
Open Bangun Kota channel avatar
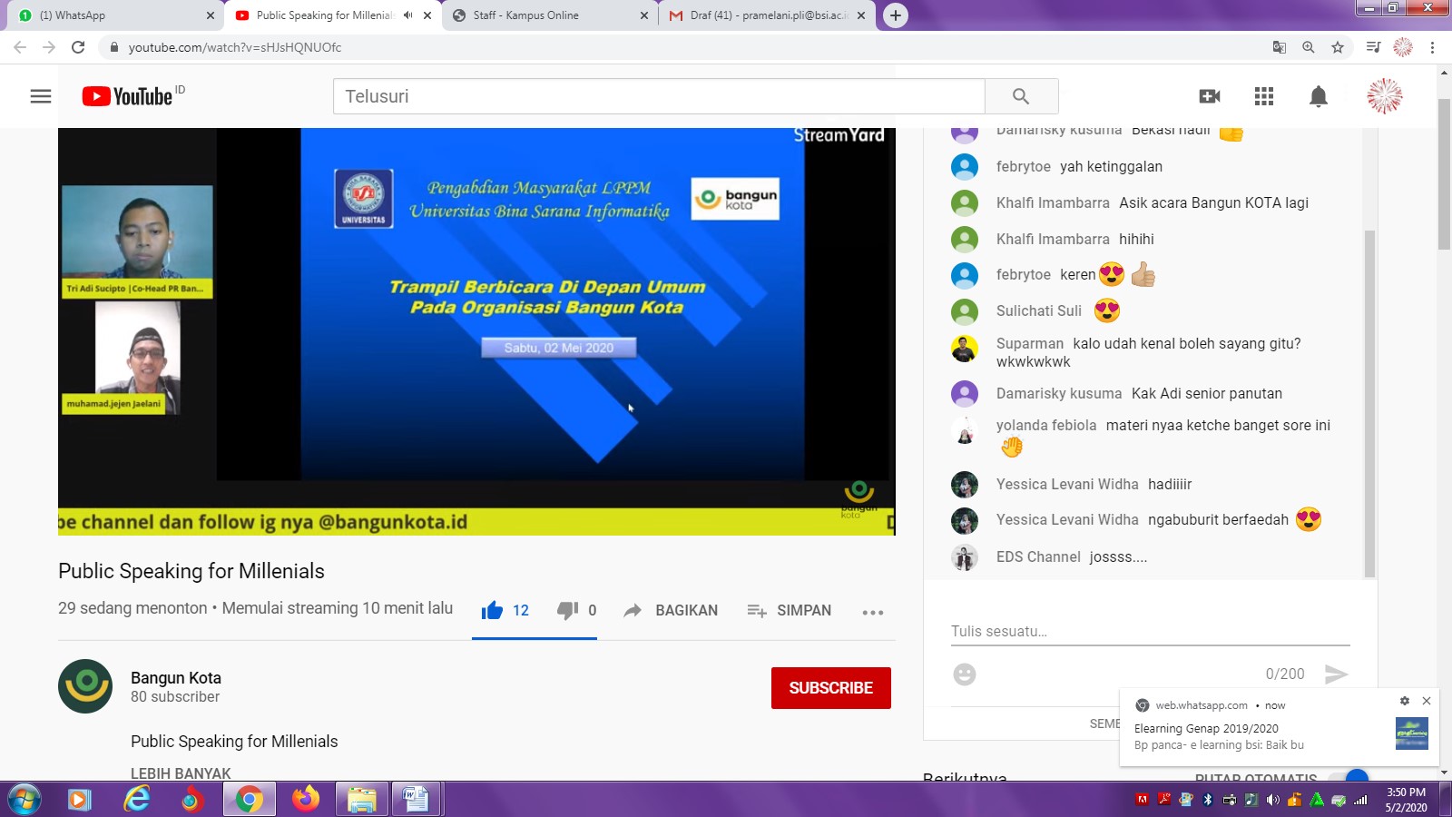pyautogui.click(x=85, y=686)
